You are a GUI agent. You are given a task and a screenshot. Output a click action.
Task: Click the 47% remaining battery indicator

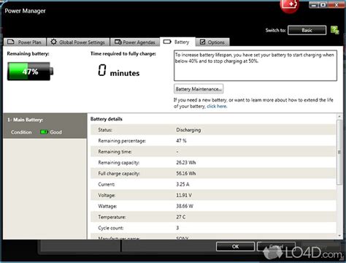[x=30, y=72]
